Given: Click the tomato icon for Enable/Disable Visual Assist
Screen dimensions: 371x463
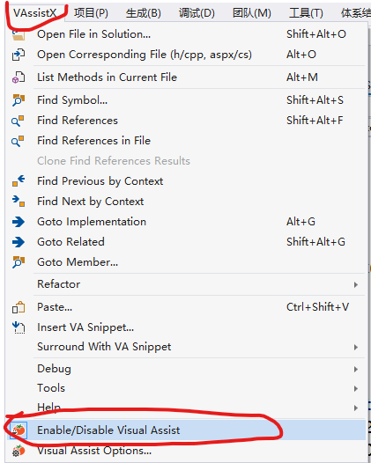Looking at the screenshot, I should click(19, 430).
